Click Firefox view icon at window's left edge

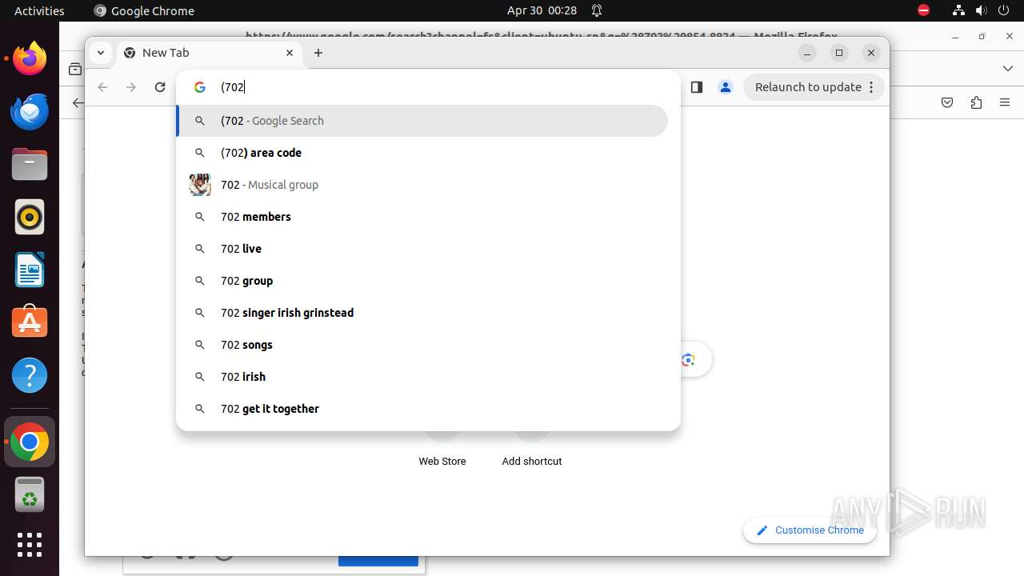coord(74,70)
